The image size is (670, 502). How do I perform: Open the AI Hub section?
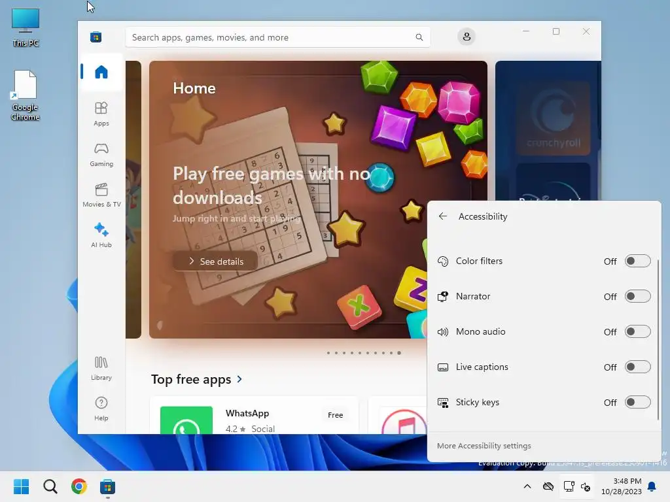point(101,235)
